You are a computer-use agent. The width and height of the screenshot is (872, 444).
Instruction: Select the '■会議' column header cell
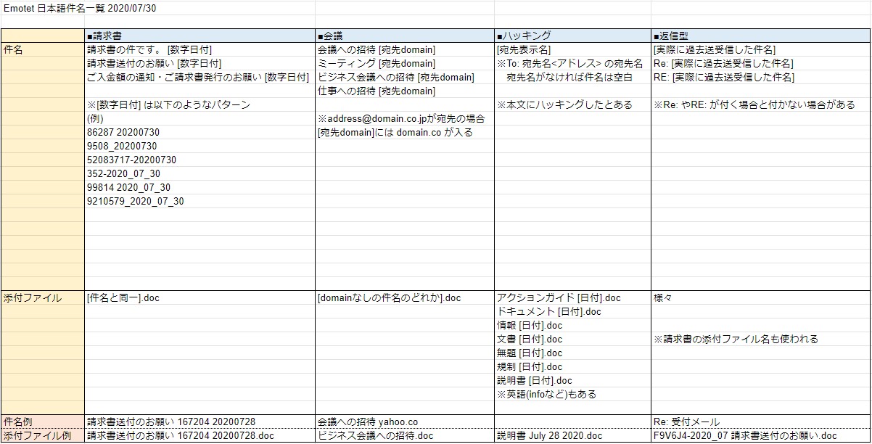pos(404,36)
